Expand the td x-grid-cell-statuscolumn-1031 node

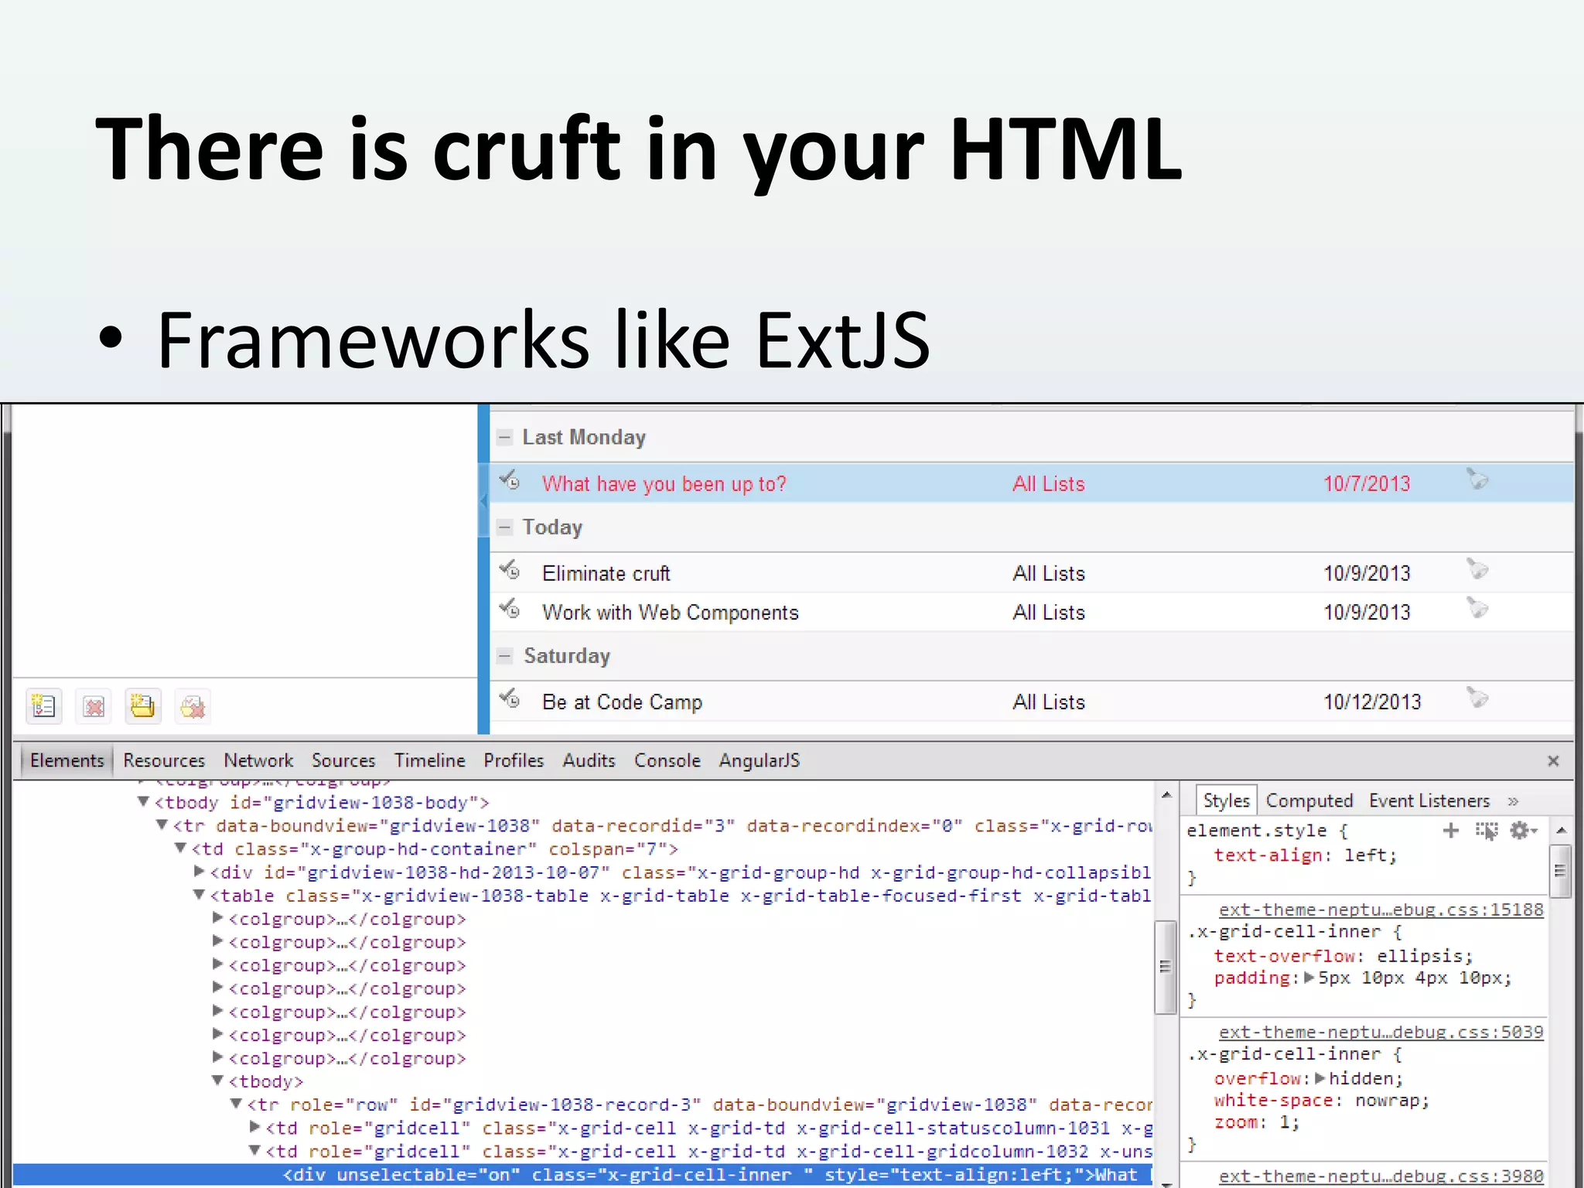pos(254,1127)
